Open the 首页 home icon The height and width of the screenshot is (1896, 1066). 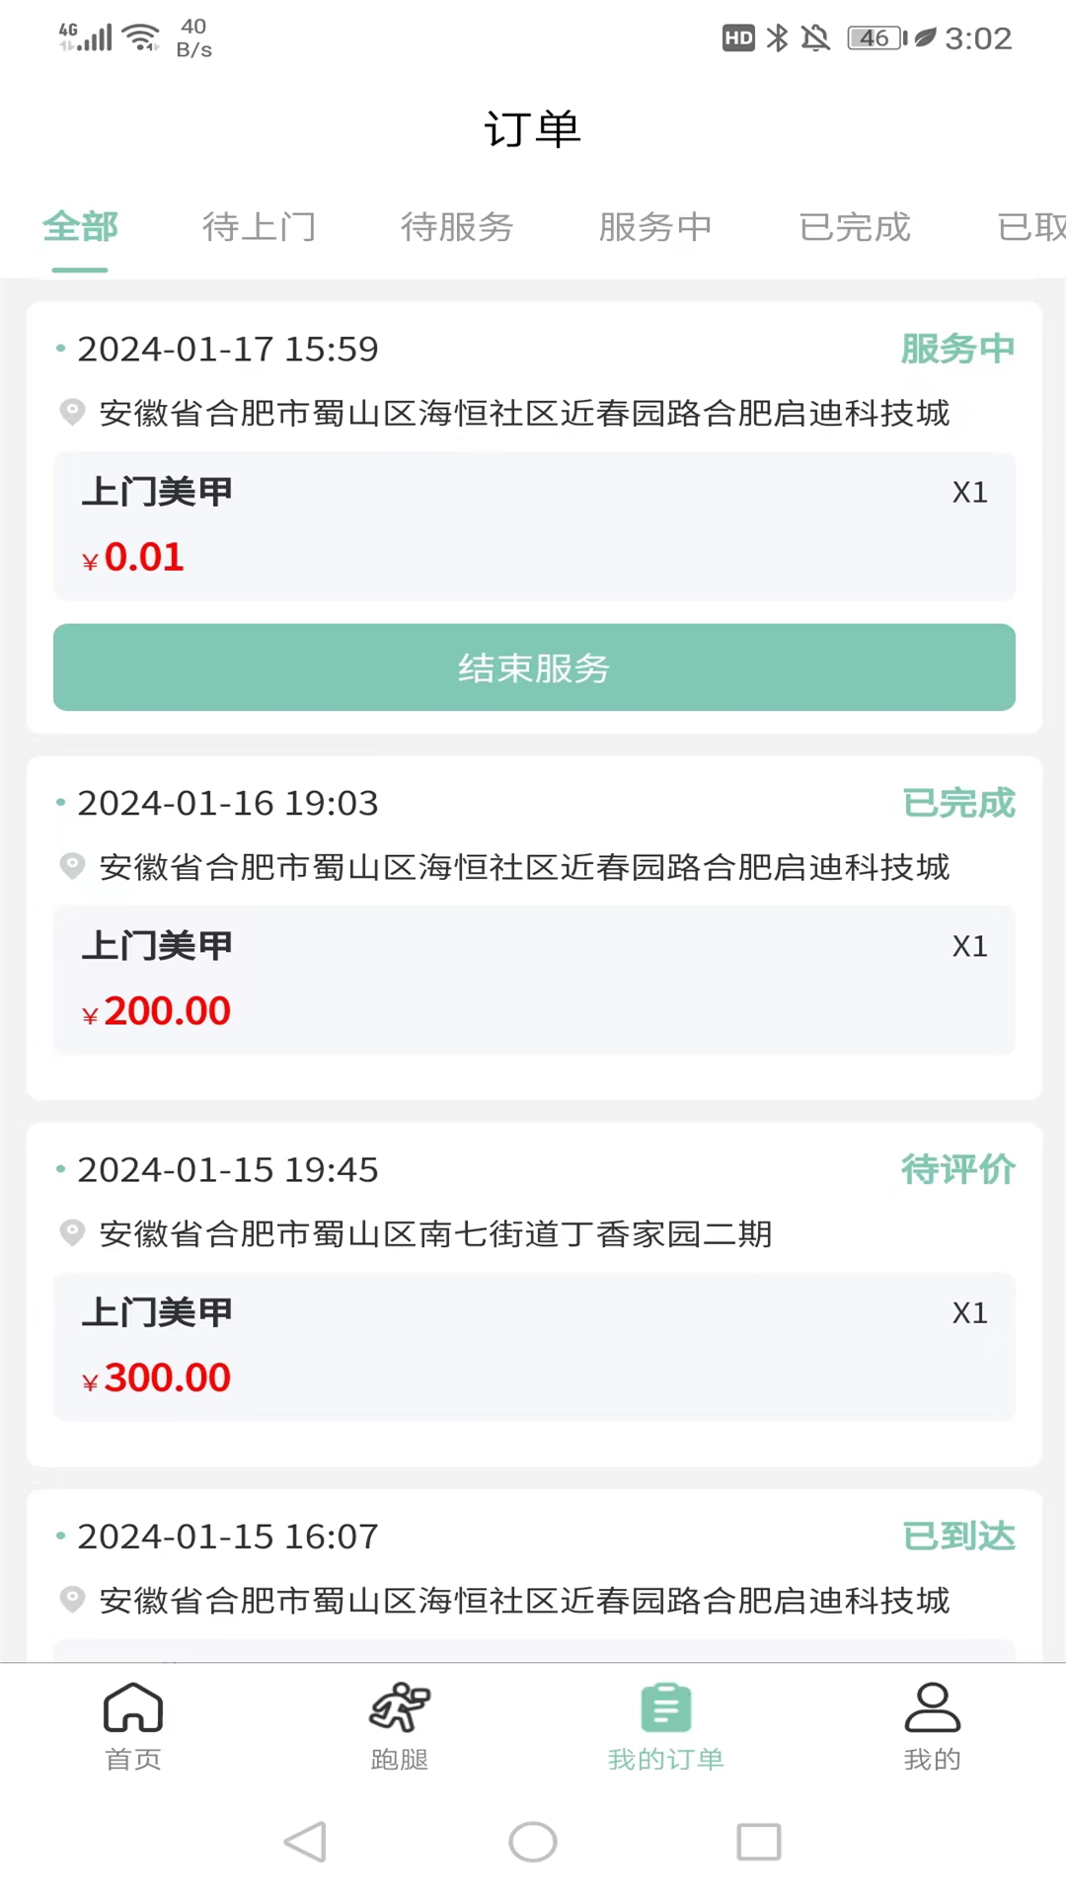click(133, 1708)
